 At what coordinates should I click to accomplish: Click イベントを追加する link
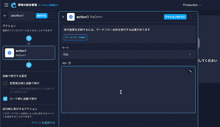(43, 123)
